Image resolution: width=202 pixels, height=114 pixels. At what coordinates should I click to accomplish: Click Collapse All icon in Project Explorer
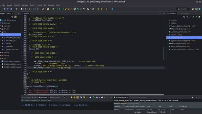pyautogui.click(x=12, y=17)
